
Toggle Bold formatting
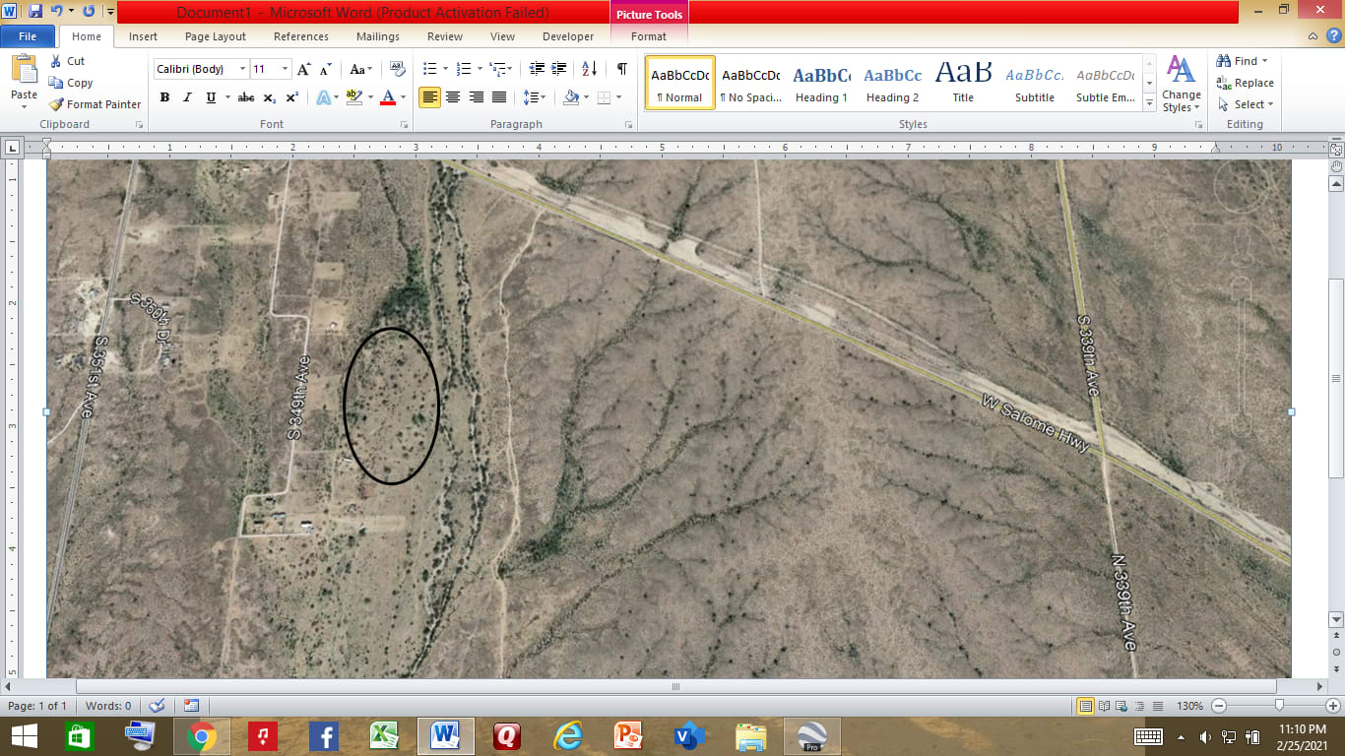pyautogui.click(x=164, y=97)
